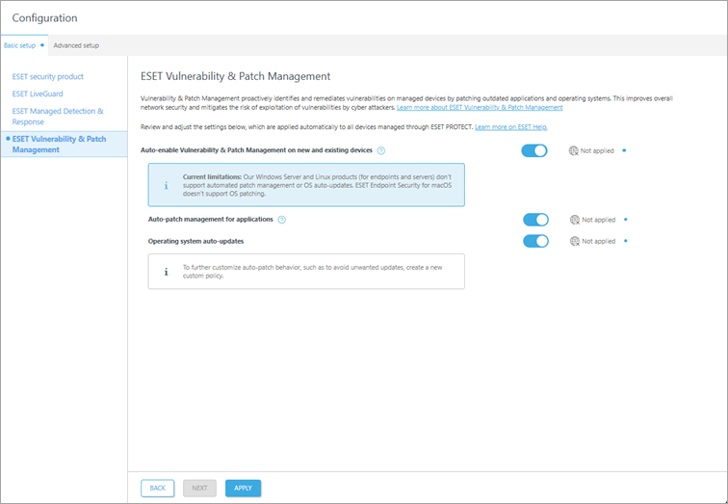Click Not applied text for Auto-enable row

pos(597,150)
